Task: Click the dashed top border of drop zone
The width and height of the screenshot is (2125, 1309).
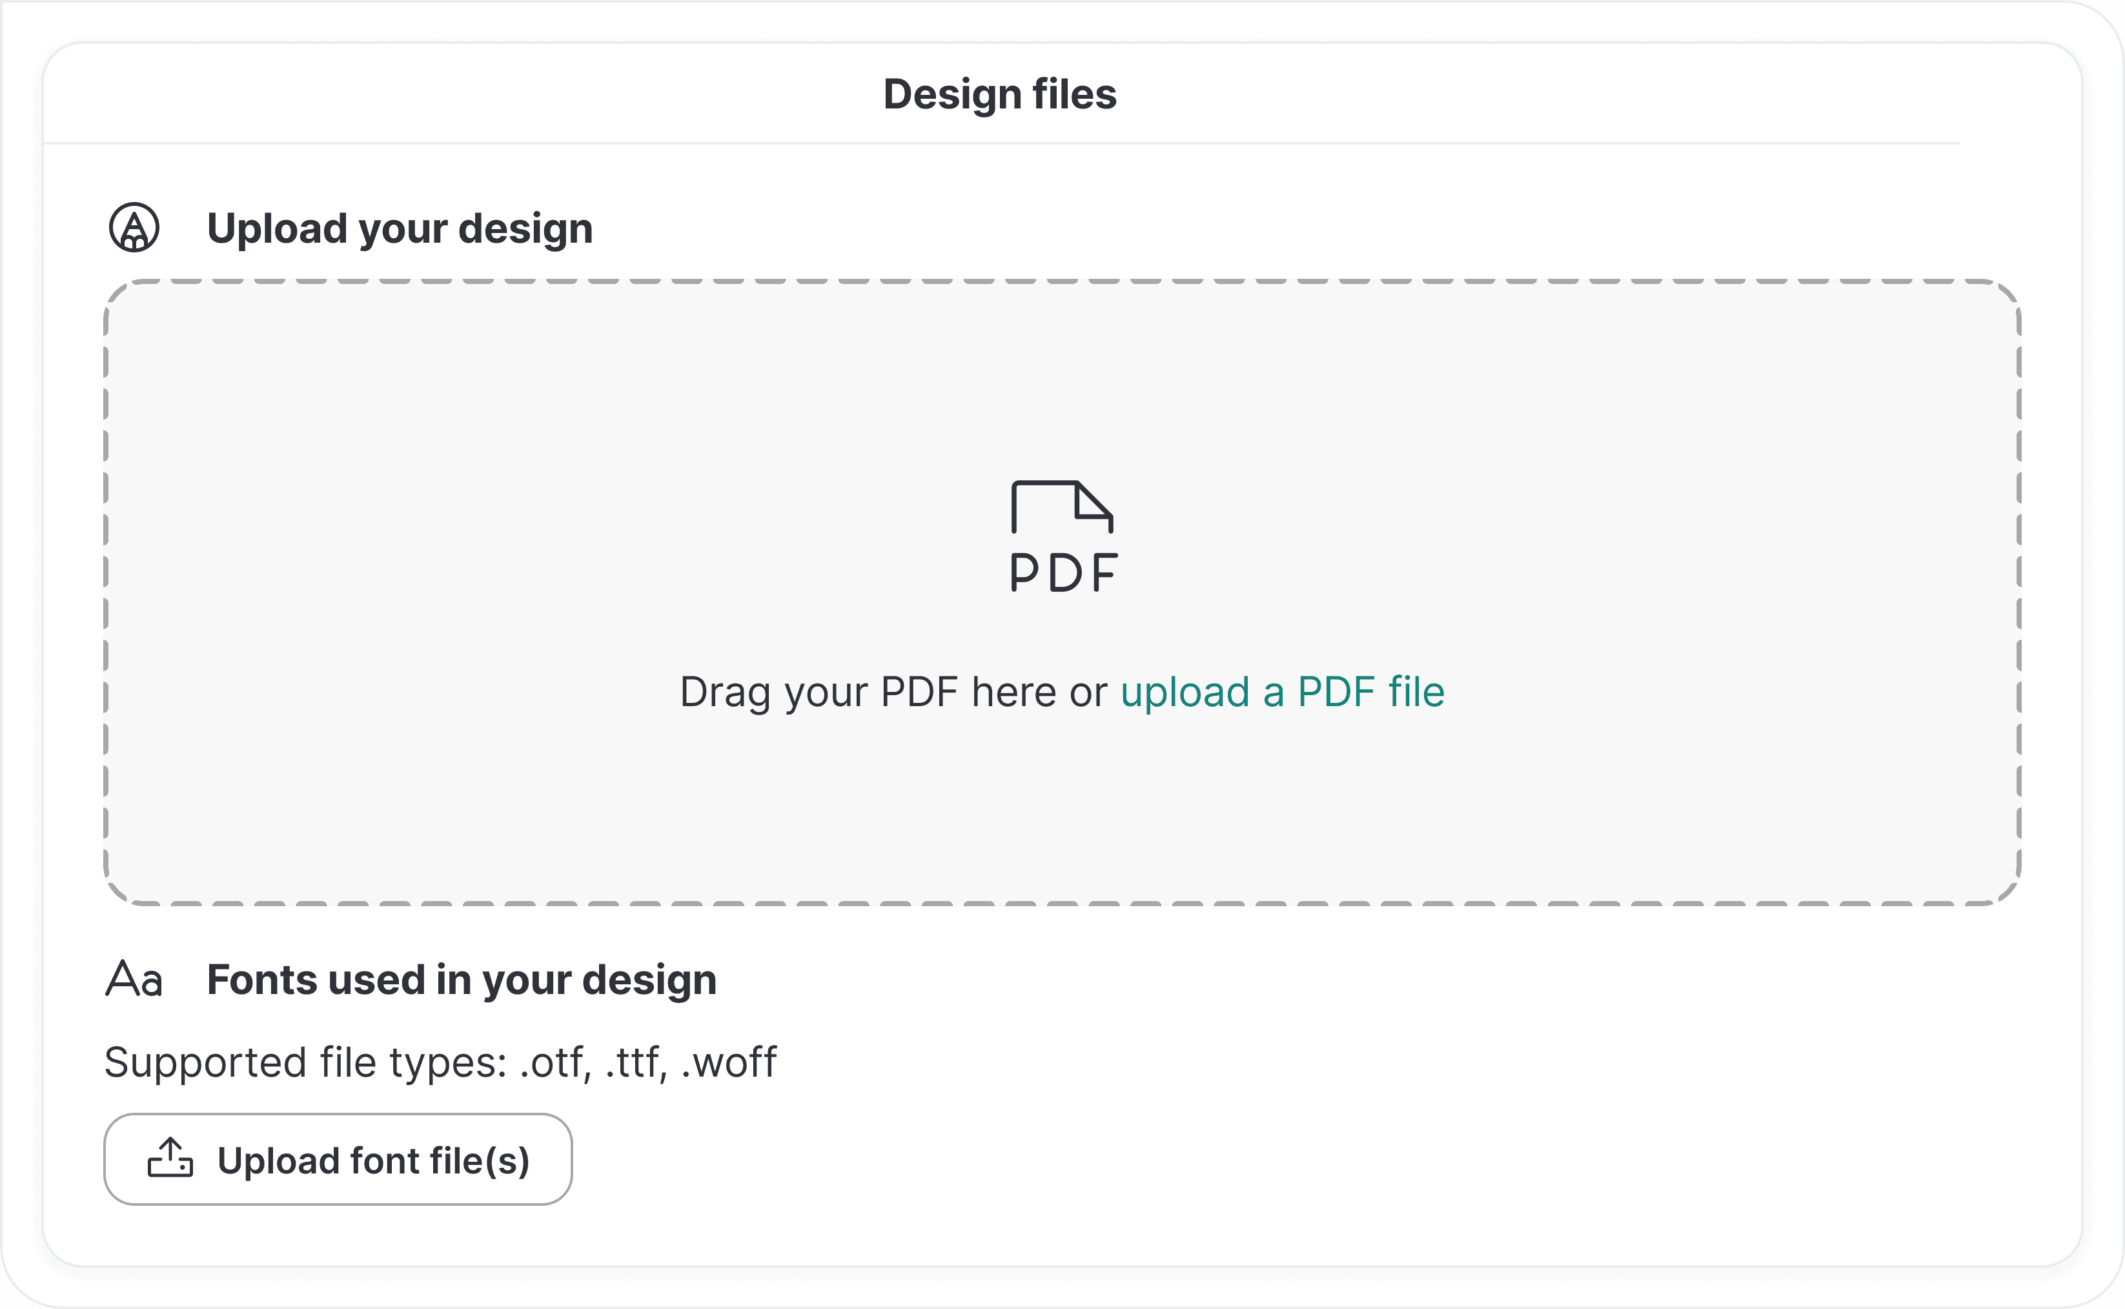Action: (1062, 281)
